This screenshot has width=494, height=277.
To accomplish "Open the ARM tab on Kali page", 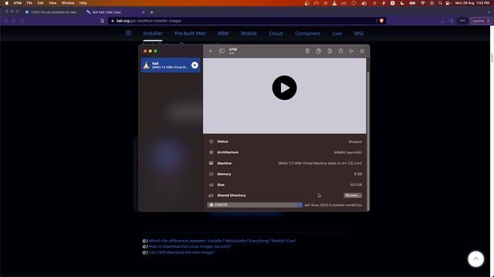I will pyautogui.click(x=223, y=33).
